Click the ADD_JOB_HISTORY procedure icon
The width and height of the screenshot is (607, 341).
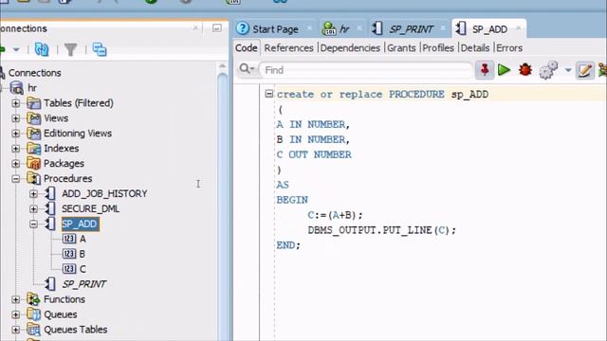point(50,193)
